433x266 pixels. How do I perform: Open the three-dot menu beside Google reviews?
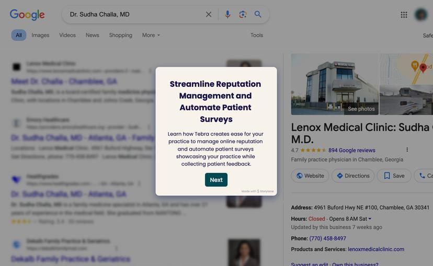[407, 149]
